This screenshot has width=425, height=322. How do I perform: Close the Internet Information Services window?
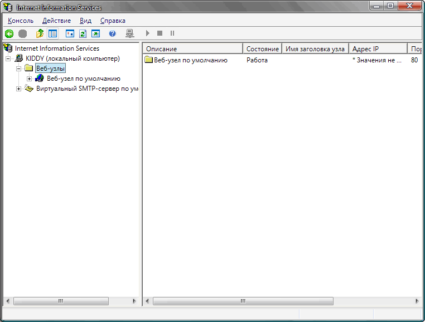tap(409, 6)
